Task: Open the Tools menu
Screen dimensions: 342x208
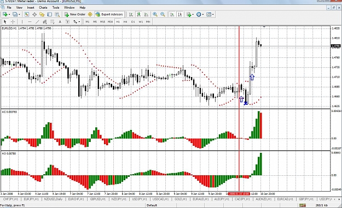Action: pyautogui.click(x=56, y=8)
